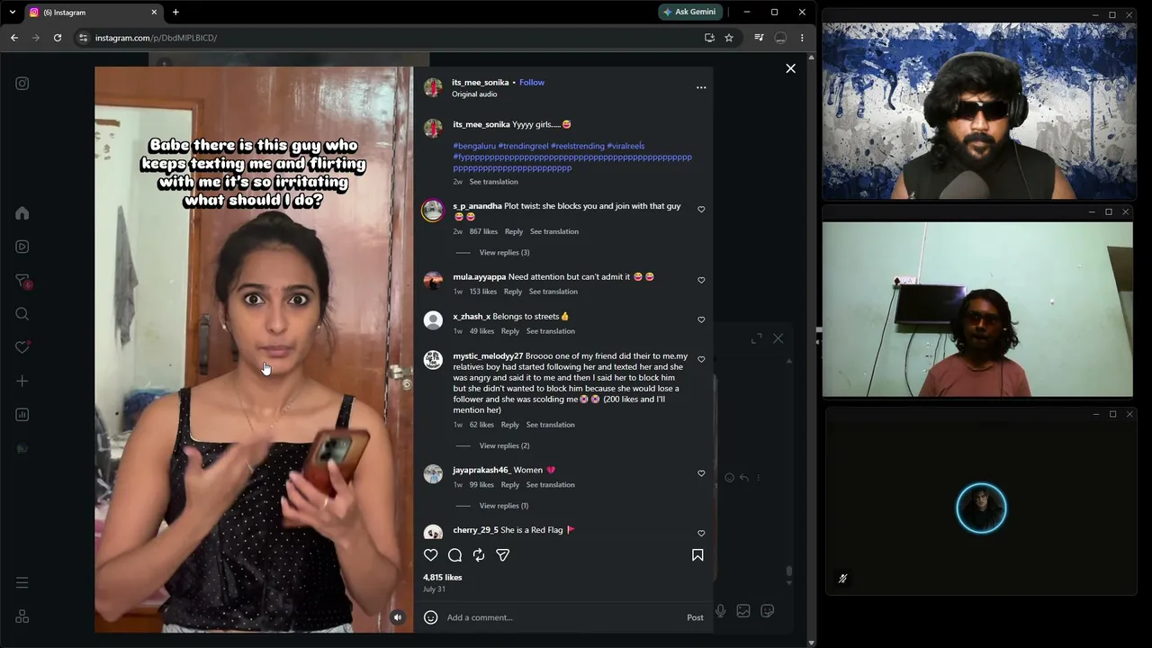Open a new browser tab

pyautogui.click(x=175, y=13)
